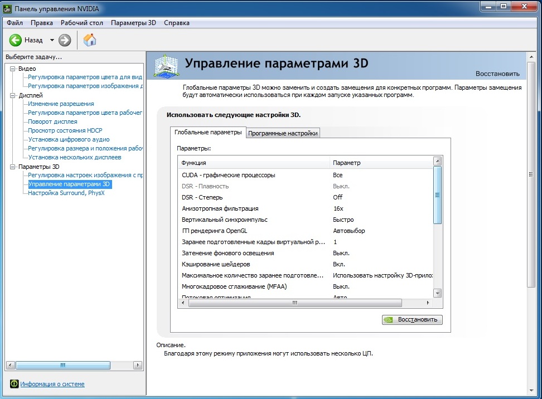Click the 3D settings header icon
Screen dimensions: 542x399
(166, 66)
